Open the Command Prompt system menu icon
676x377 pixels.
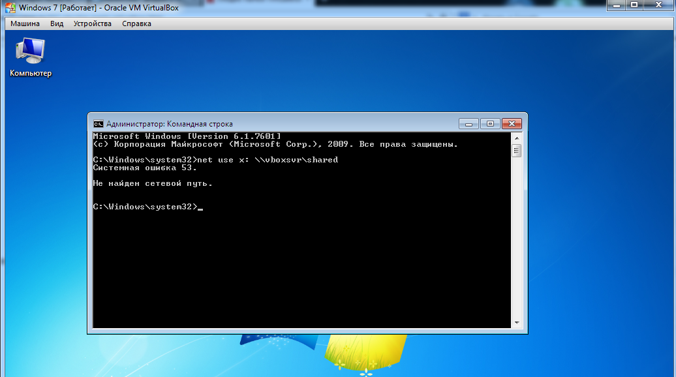(99, 124)
